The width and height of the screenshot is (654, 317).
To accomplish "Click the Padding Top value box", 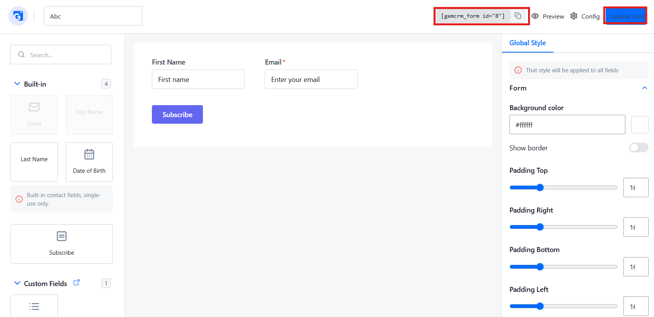I will [x=636, y=187].
